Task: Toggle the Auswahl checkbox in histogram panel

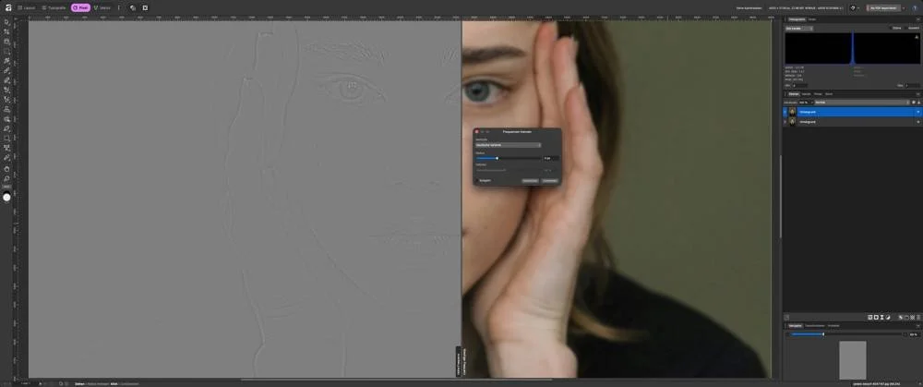Action: (x=905, y=29)
